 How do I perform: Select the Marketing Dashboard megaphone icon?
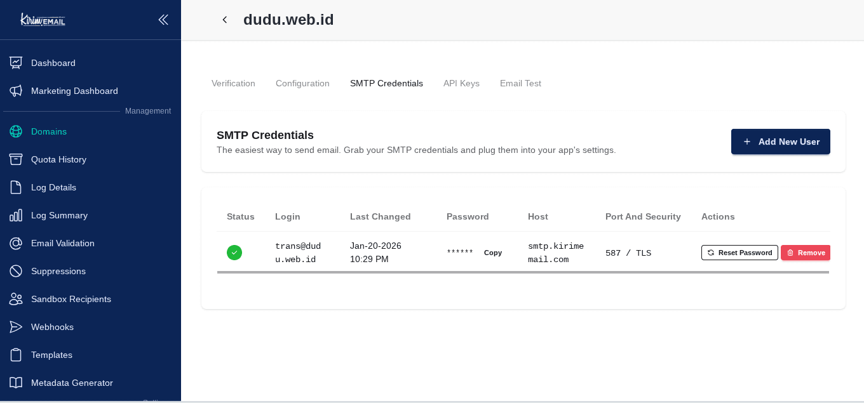tap(16, 91)
